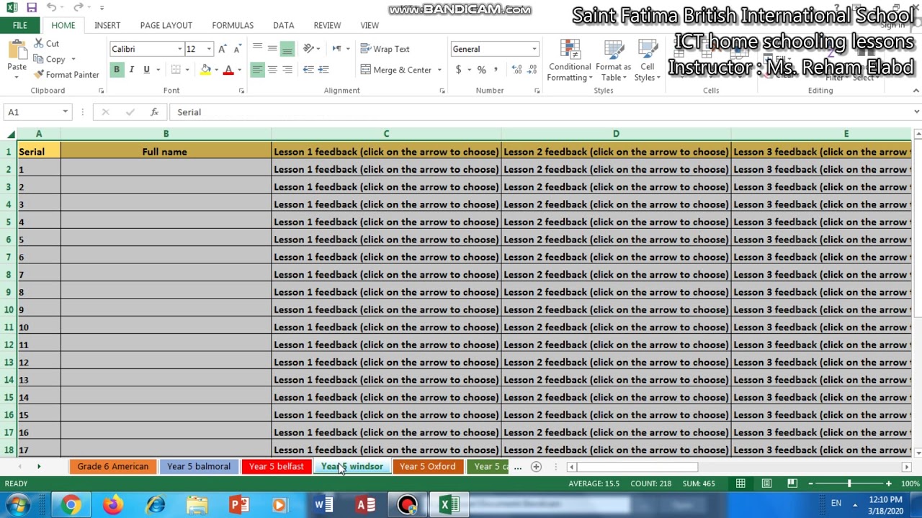Open Year 5 belfast sheet

pos(277,467)
